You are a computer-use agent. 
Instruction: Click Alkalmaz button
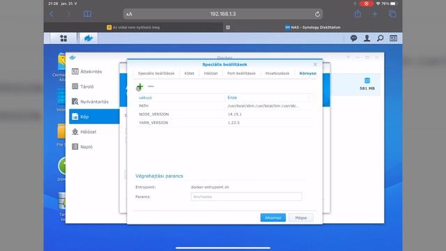point(272,218)
